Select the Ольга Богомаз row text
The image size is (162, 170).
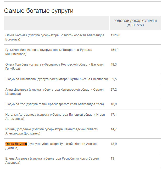tap(55, 37)
